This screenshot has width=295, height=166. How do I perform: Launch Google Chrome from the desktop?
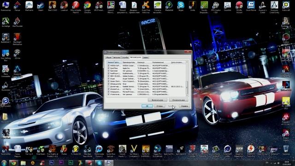[87, 7]
